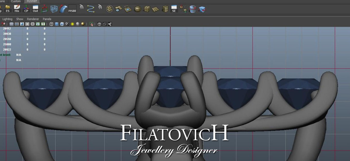
Task: Click the blue cylinder with red rings icon
Action: 193,9
